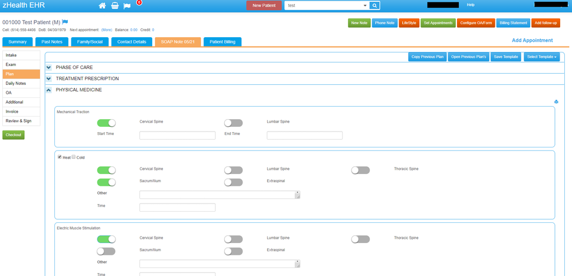Click the Add Appointment link

[532, 41]
